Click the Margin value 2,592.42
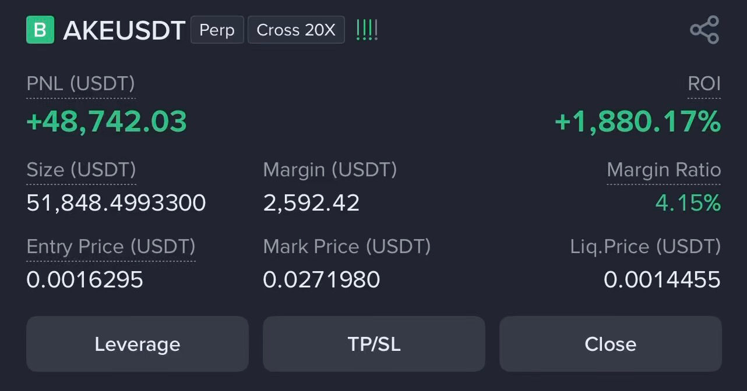The height and width of the screenshot is (391, 747). coord(312,203)
